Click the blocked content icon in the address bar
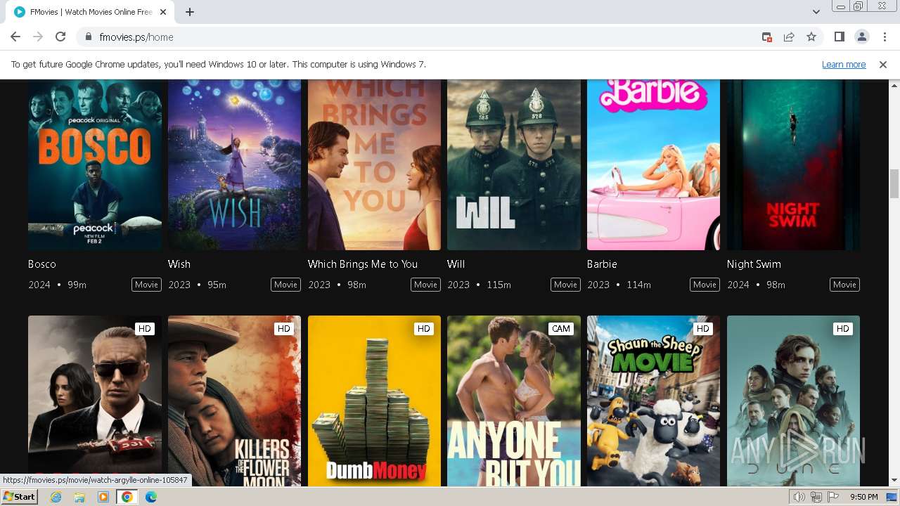900x506 pixels. click(x=767, y=37)
